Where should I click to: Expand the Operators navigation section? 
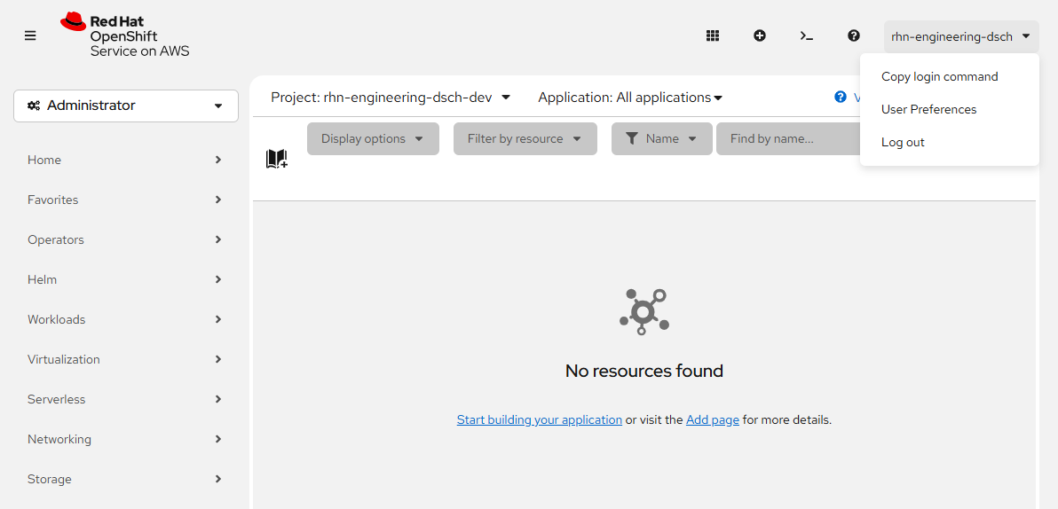point(124,239)
